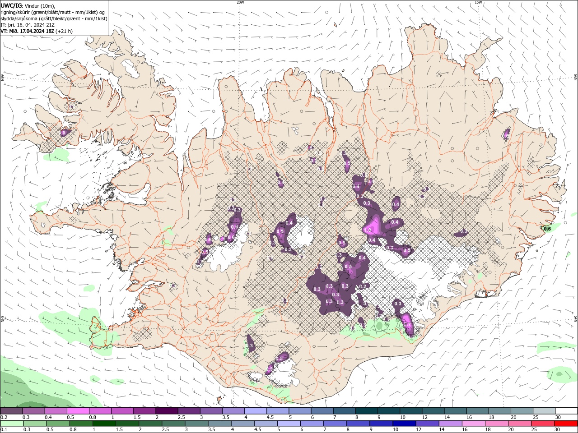Click the '15W' longitude label
578x433 pixels.
click(478, 2)
